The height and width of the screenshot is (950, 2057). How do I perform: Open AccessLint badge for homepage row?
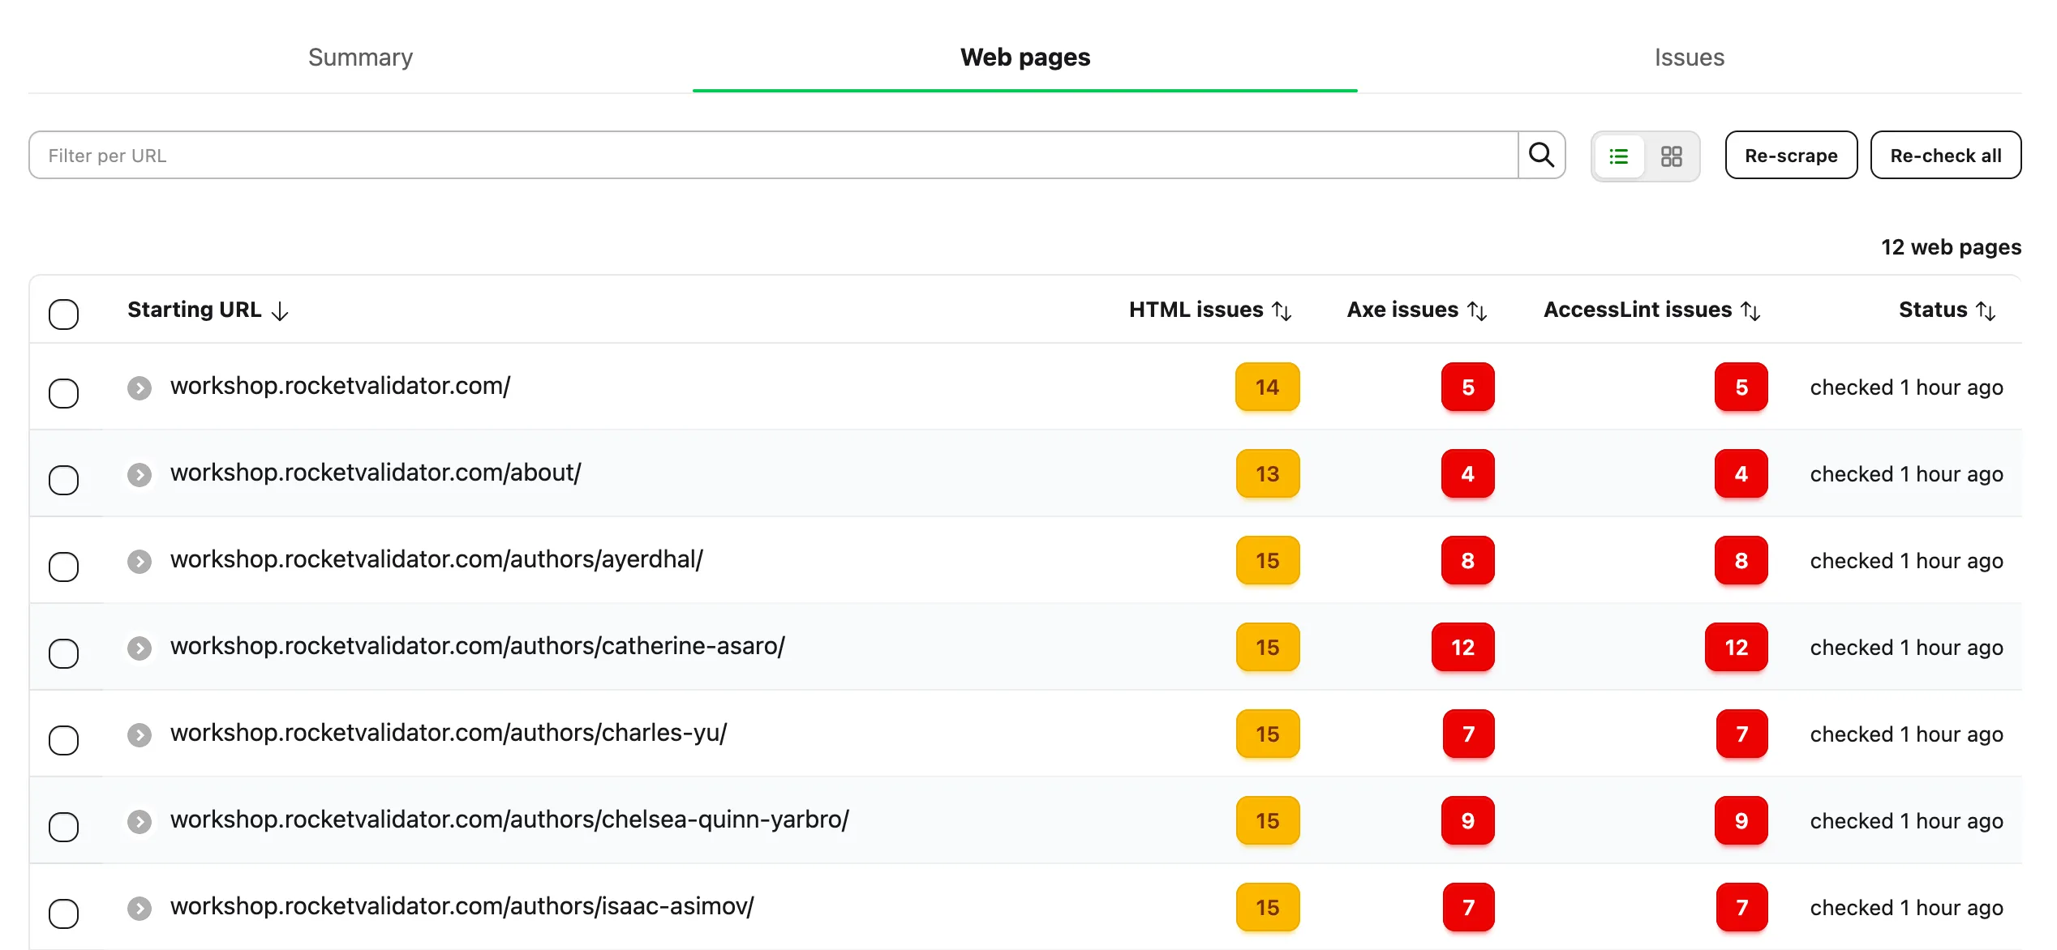click(x=1741, y=387)
